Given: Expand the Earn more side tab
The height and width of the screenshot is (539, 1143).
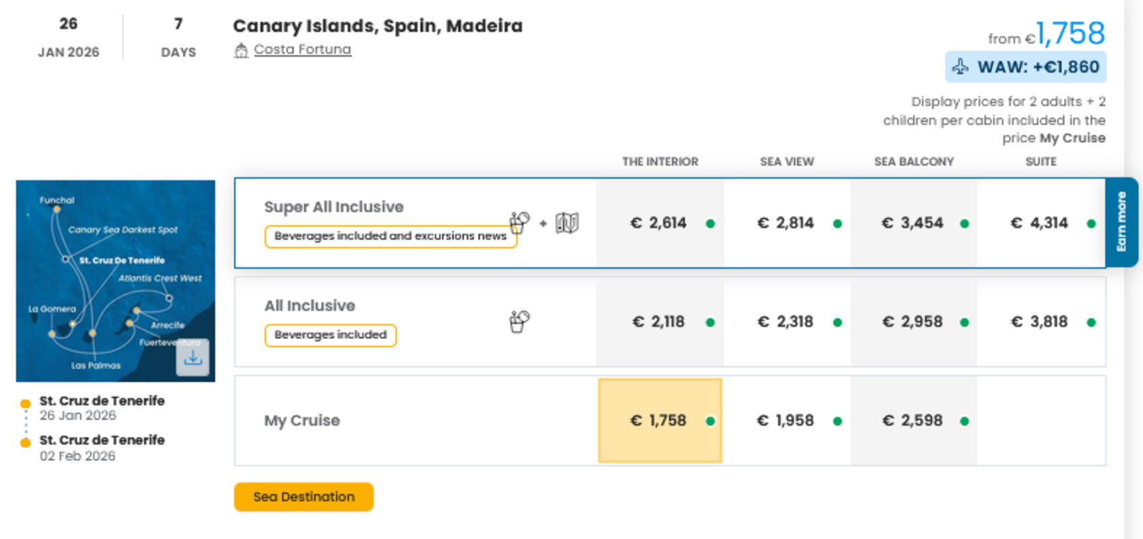Looking at the screenshot, I should (x=1121, y=222).
